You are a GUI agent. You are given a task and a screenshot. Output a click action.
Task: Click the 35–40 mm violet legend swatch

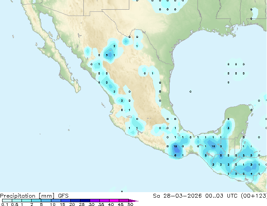tap(104, 201)
